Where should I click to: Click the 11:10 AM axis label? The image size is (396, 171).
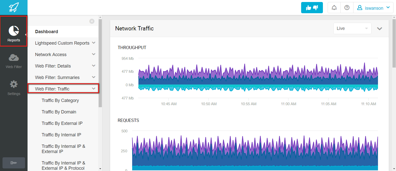tap(368, 104)
